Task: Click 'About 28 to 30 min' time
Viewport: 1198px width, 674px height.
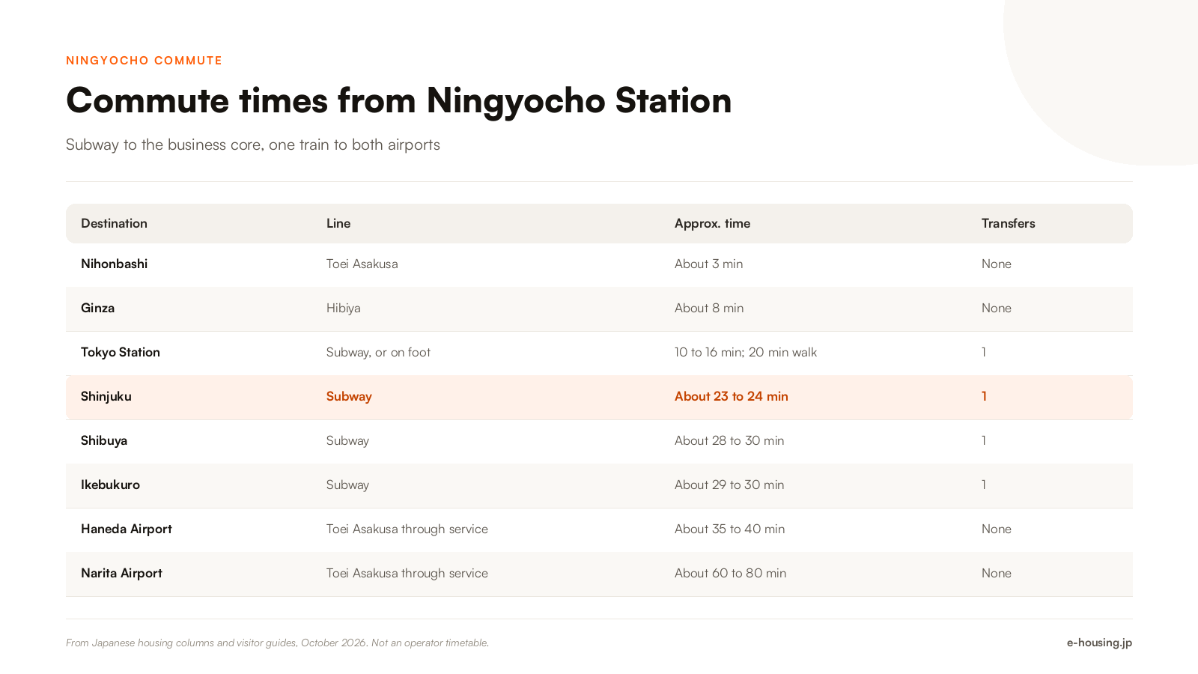Action: (729, 440)
